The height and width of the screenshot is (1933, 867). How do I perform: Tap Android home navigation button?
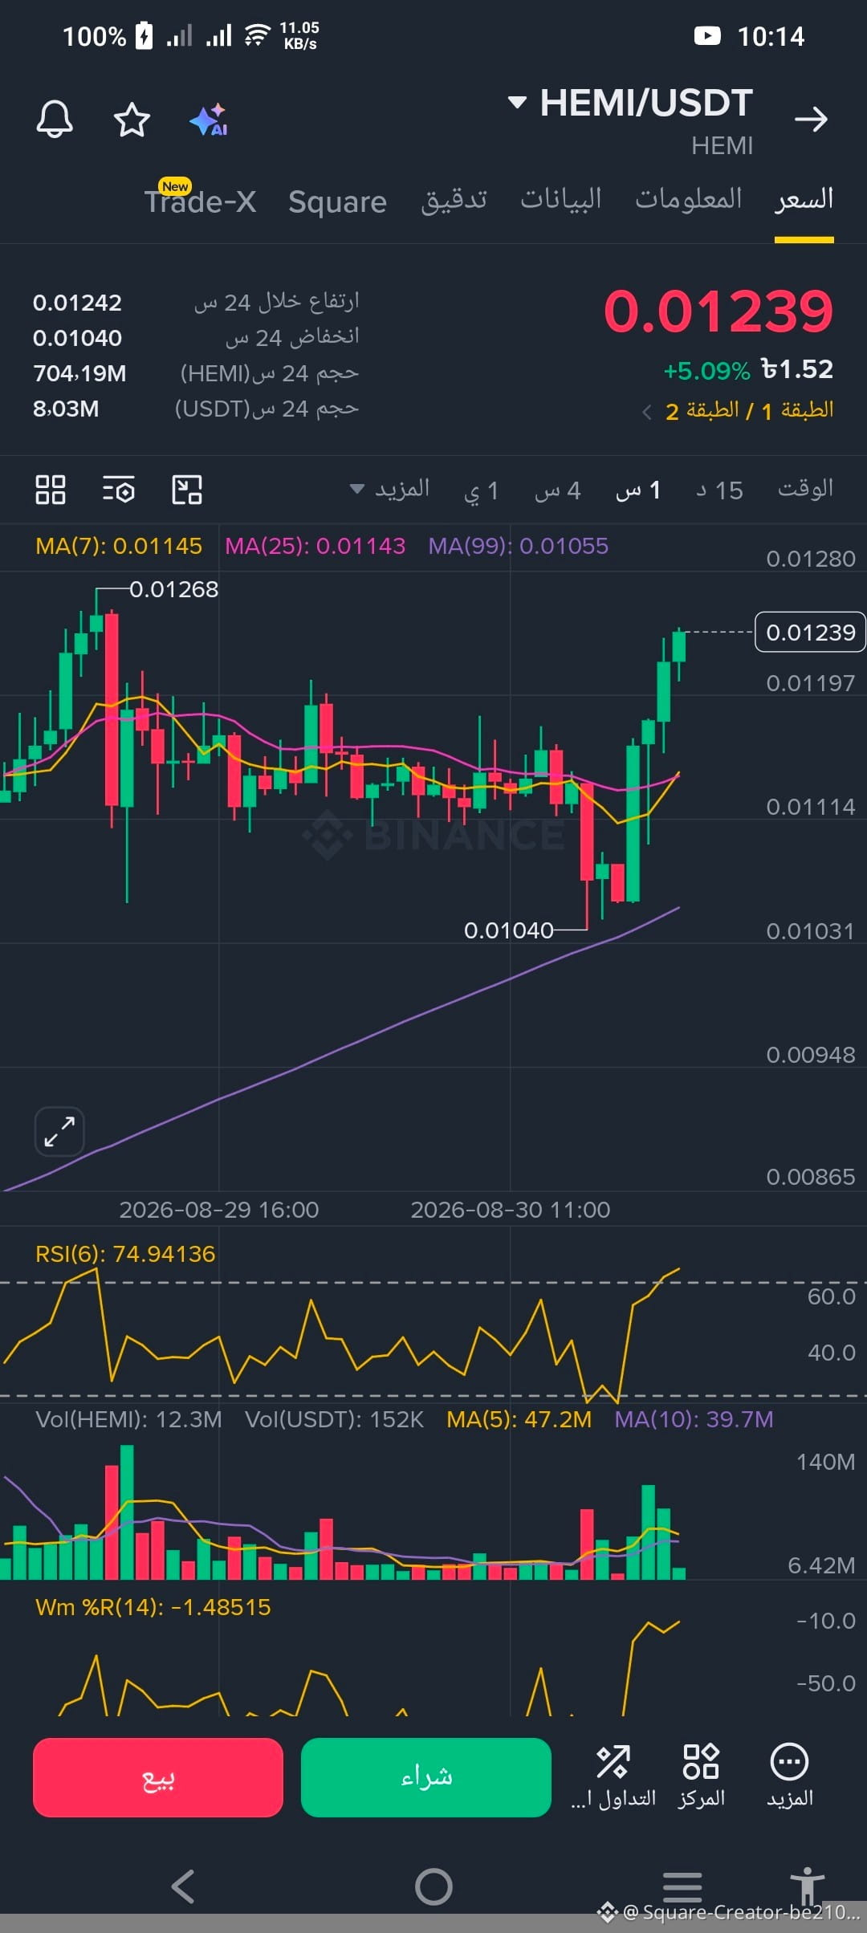[433, 1886]
